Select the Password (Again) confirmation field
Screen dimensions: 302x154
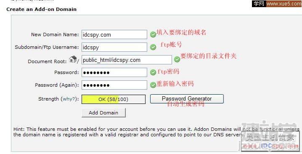click(x=114, y=85)
